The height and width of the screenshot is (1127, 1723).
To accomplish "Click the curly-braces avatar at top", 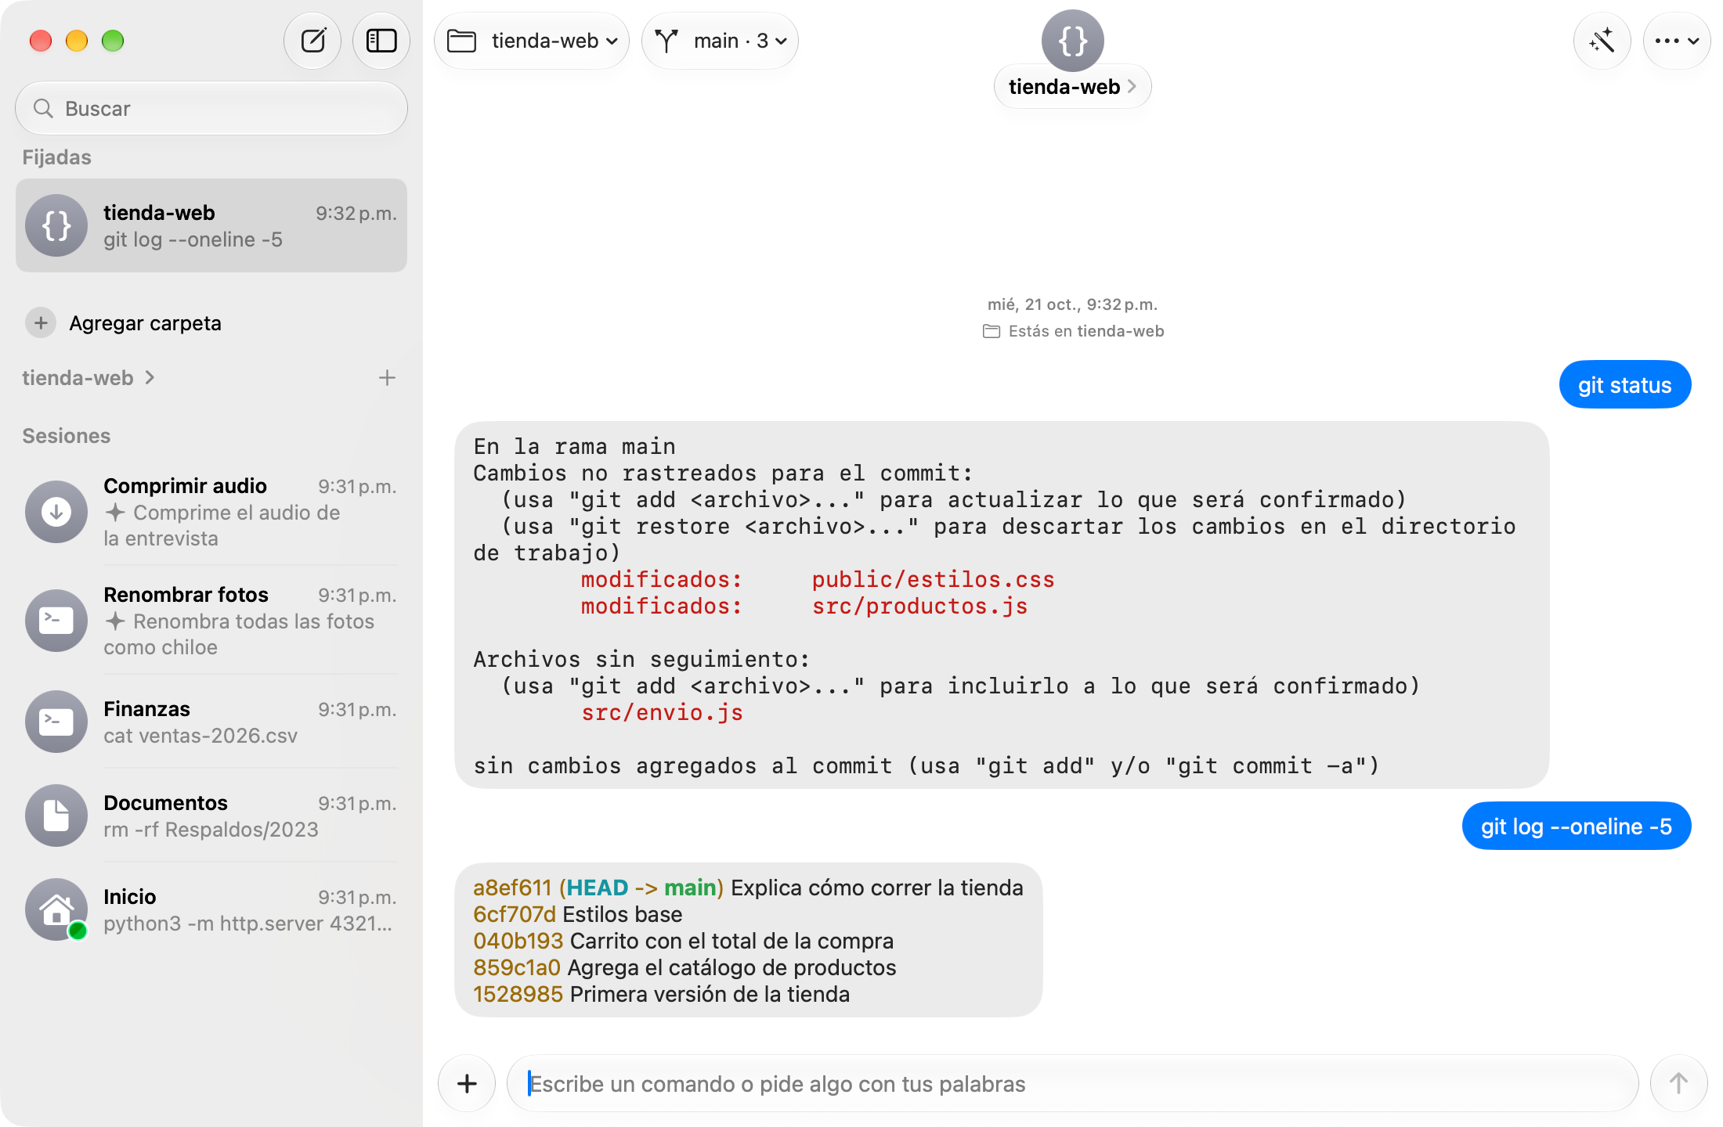I will (1072, 41).
